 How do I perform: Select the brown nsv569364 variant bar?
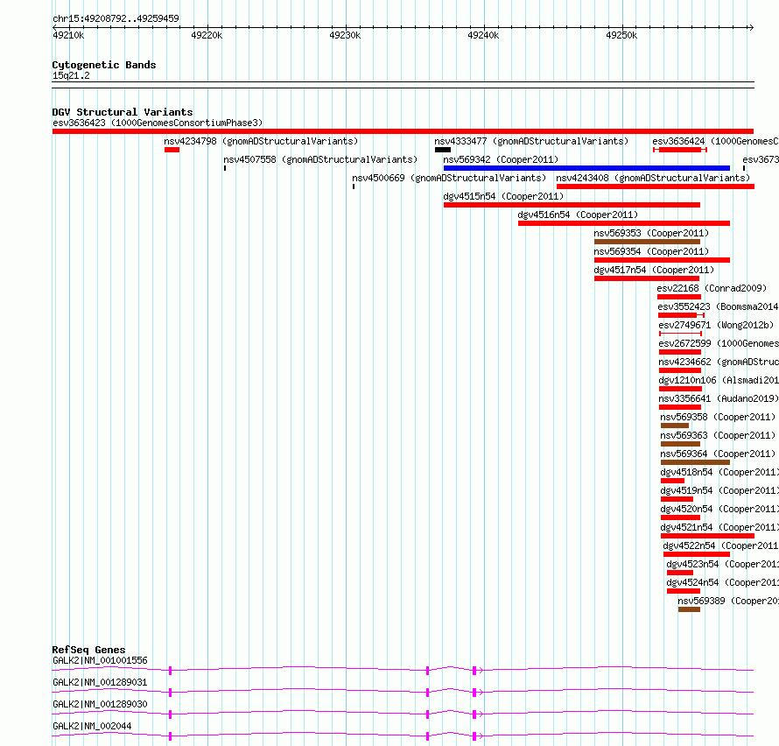[x=695, y=462]
